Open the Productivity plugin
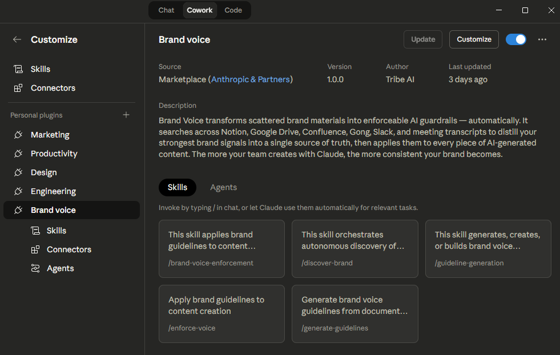560x355 pixels. (71, 154)
